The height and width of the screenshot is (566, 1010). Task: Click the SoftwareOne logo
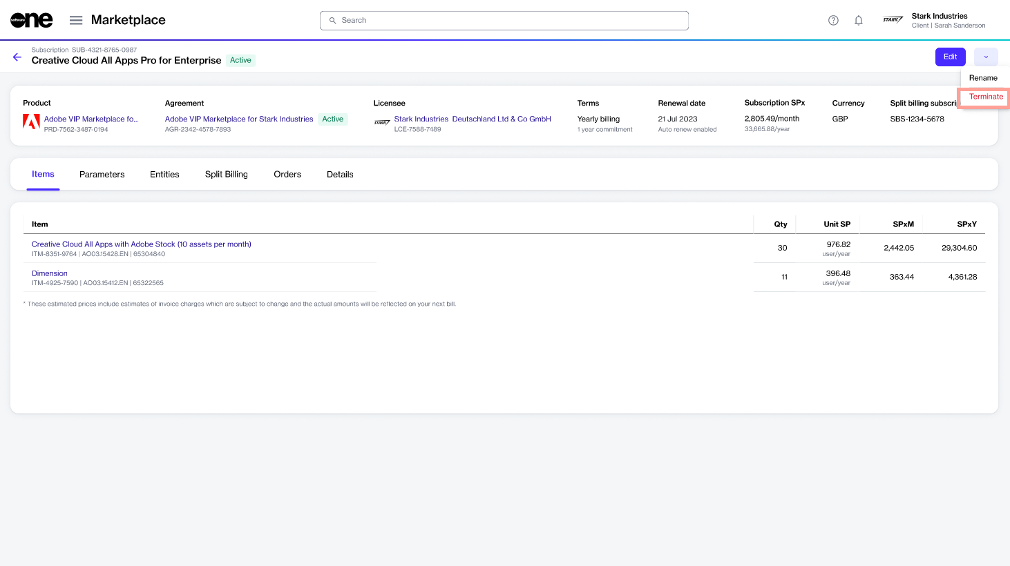pyautogui.click(x=32, y=20)
